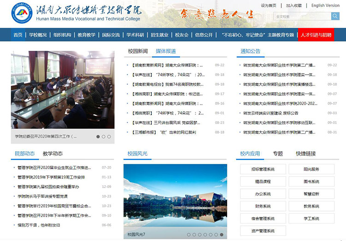Select the last filled 校园风光 carousel dot
Image resolution: width=346 pixels, height=241 pixels.
pyautogui.click(x=221, y=235)
